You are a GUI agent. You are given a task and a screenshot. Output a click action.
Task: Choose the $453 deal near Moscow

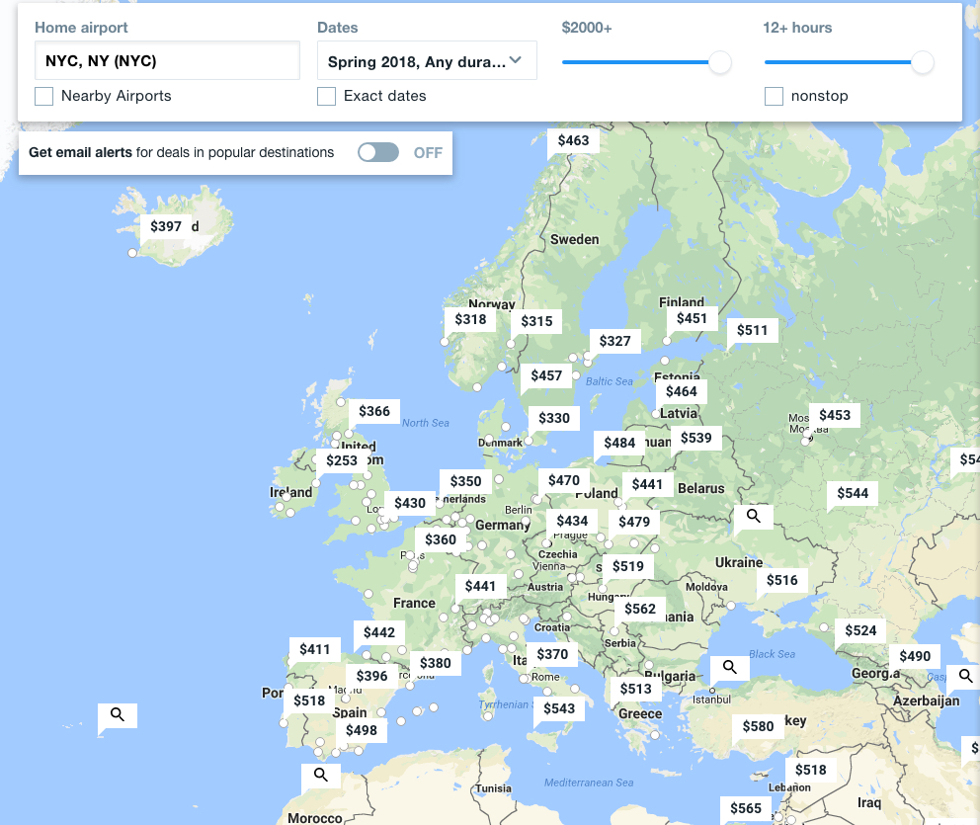[835, 415]
